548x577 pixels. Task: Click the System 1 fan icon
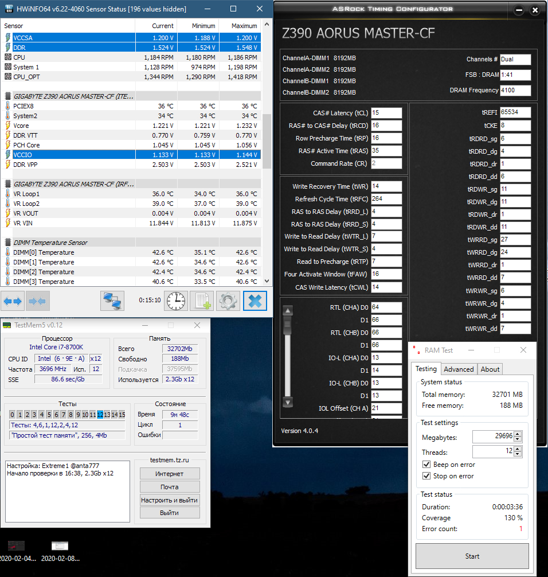click(x=7, y=67)
